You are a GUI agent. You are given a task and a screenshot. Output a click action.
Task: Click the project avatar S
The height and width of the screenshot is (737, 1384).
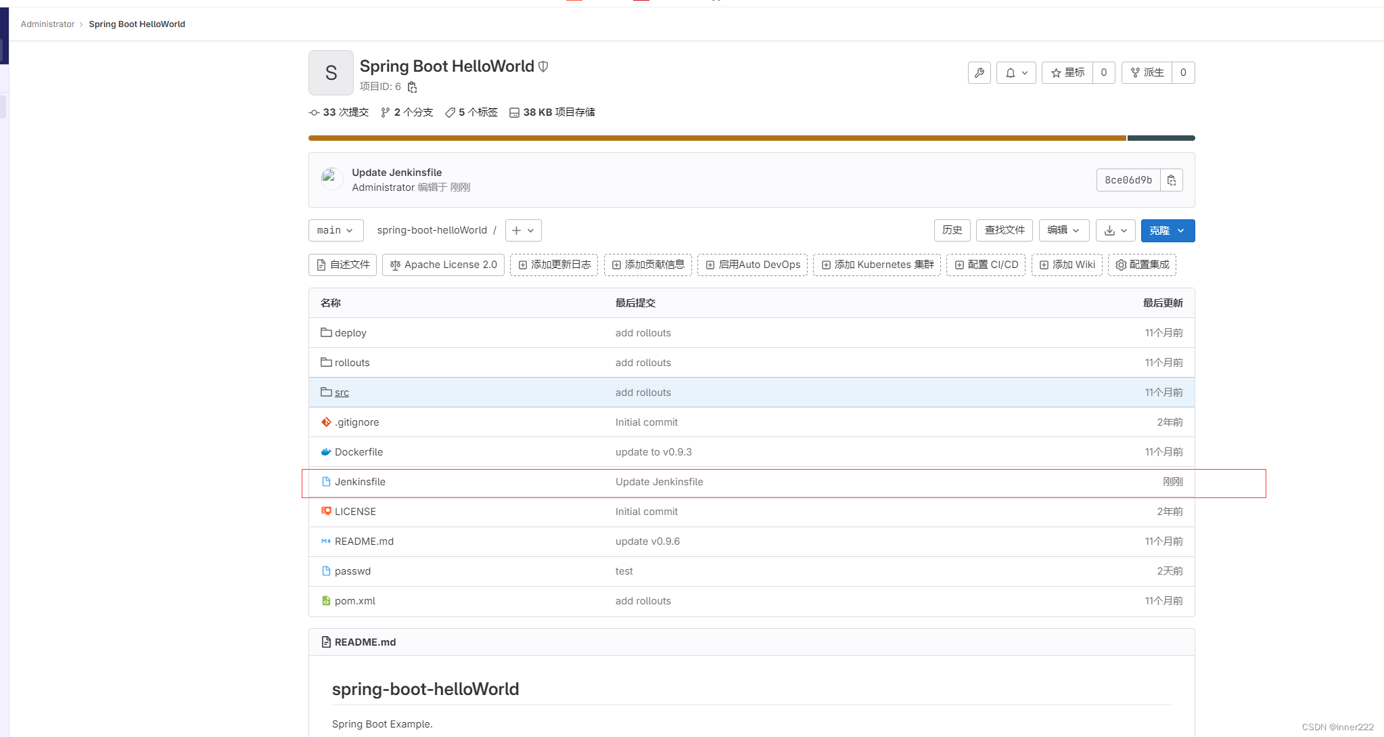pyautogui.click(x=331, y=72)
